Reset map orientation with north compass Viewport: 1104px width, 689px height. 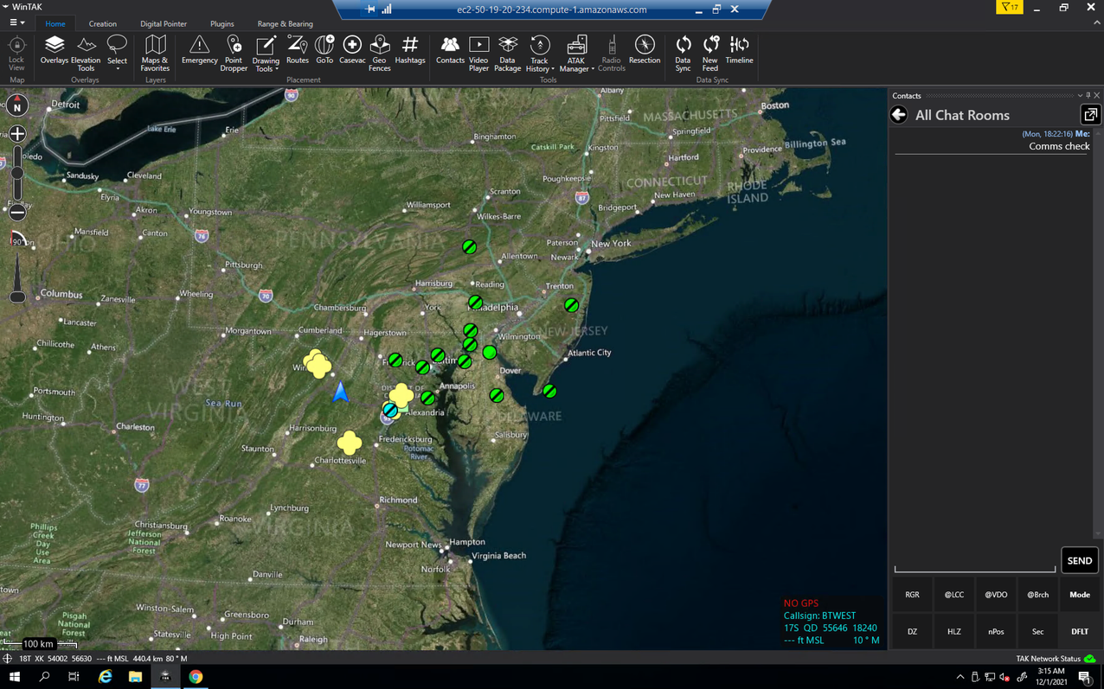point(17,106)
